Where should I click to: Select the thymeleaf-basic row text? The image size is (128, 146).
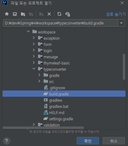[x=57, y=63]
